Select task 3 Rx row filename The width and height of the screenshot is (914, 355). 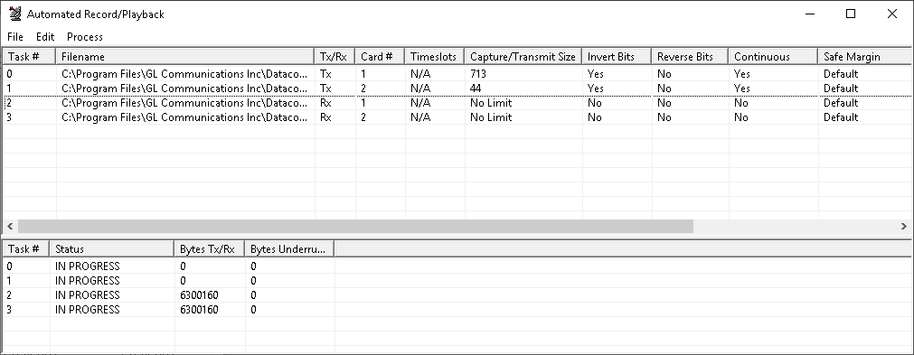[x=184, y=117]
